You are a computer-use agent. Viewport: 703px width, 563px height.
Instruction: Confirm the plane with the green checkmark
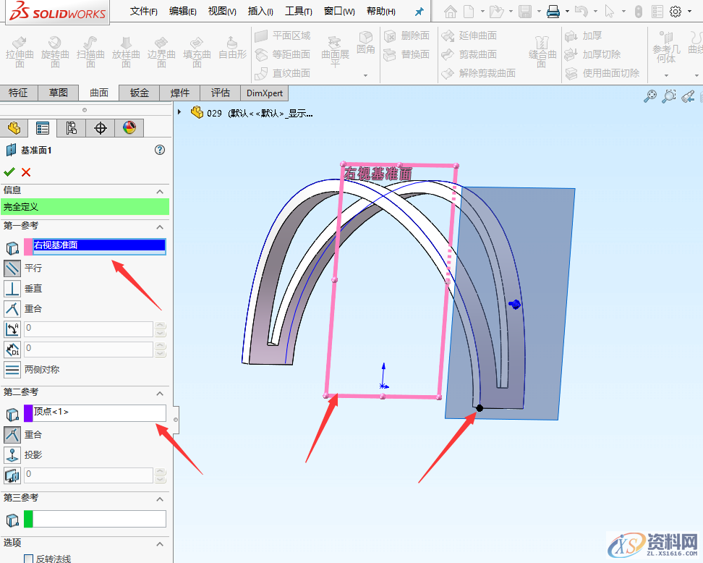coord(10,172)
